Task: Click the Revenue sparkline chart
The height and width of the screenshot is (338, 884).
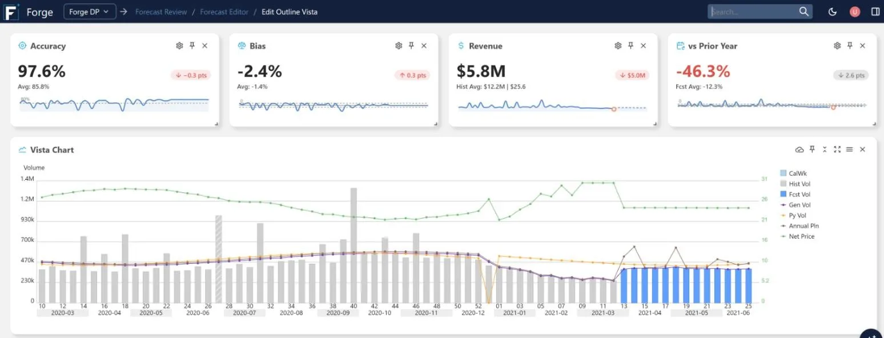Action: [552, 106]
